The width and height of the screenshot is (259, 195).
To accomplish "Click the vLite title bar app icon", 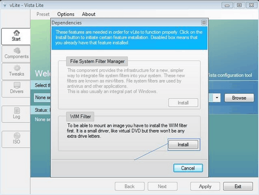I will tap(5, 6).
